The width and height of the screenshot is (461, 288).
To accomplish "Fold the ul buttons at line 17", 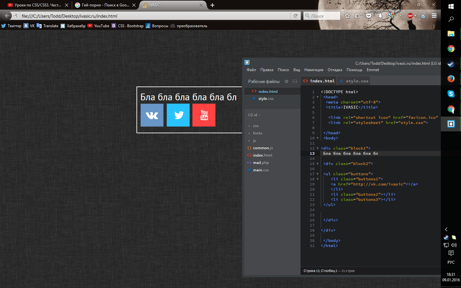I will coord(317,174).
